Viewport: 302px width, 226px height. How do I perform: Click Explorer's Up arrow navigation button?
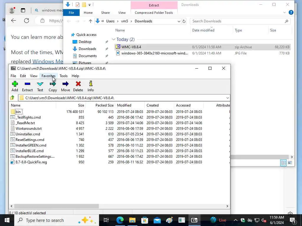pyautogui.click(x=90, y=21)
